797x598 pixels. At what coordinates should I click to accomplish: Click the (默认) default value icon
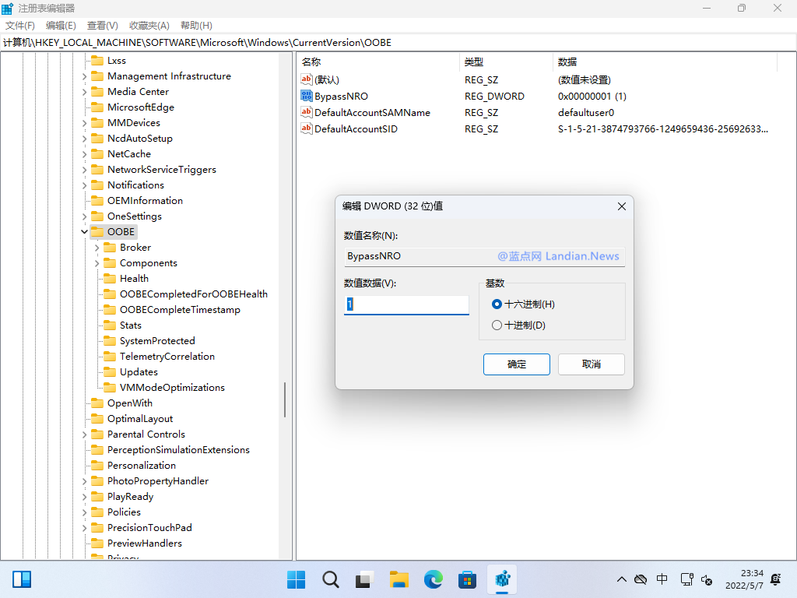pyautogui.click(x=307, y=79)
